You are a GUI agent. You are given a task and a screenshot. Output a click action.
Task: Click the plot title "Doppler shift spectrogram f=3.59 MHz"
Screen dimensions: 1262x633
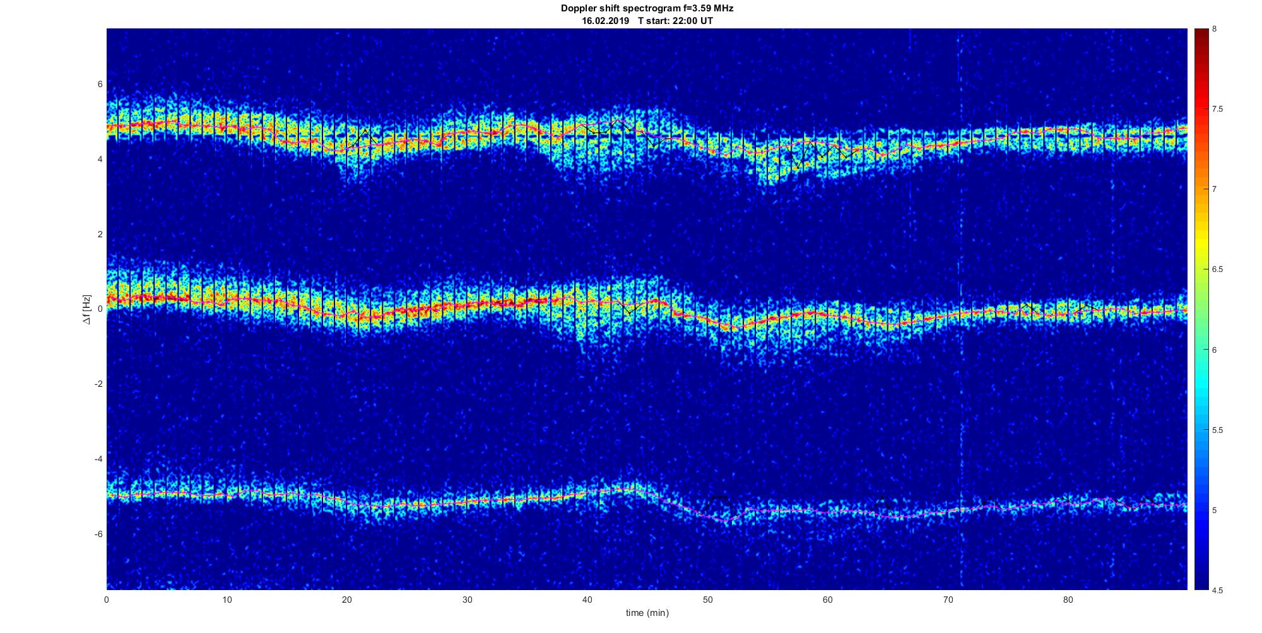pyautogui.click(x=647, y=9)
